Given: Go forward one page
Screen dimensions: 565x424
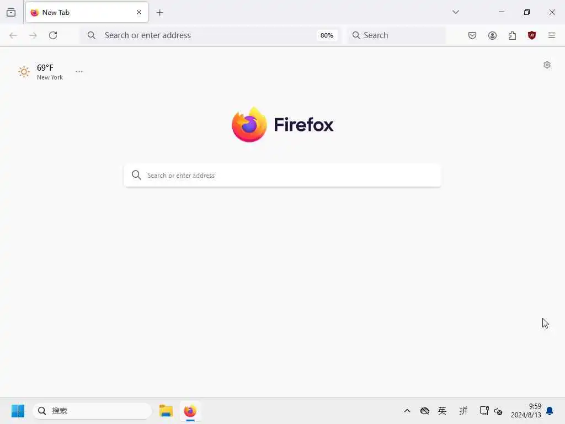Looking at the screenshot, I should coord(33,35).
